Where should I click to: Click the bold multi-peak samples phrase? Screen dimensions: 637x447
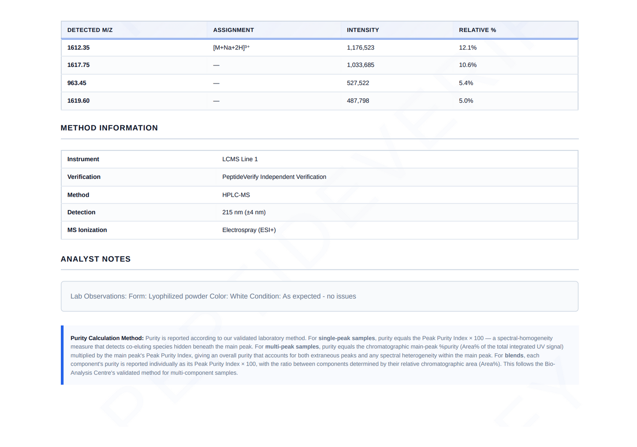click(292, 347)
